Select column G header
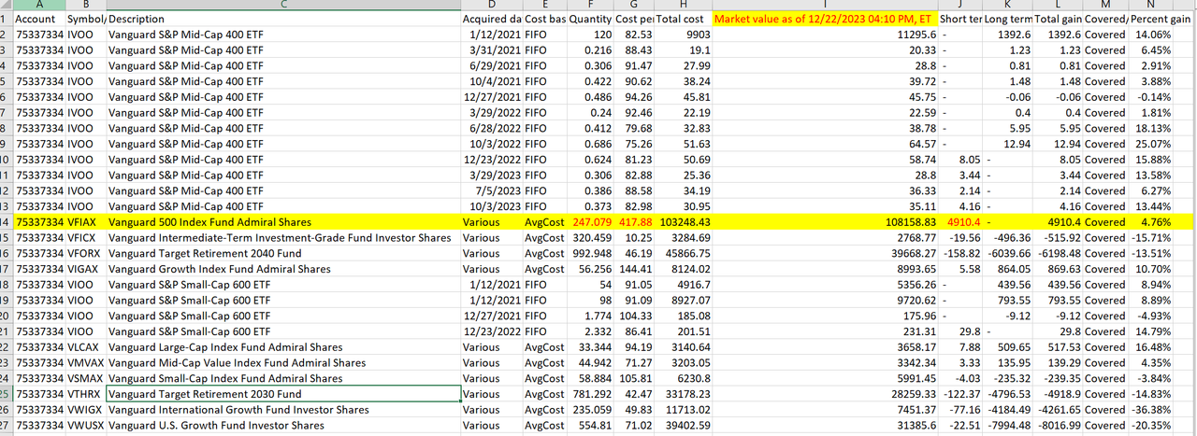 633,5
